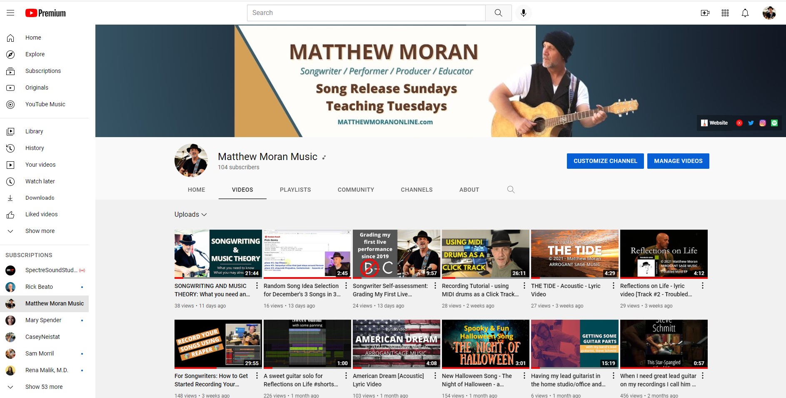Open options for New Halloween Song video
This screenshot has width=786, height=398.
pyautogui.click(x=524, y=376)
